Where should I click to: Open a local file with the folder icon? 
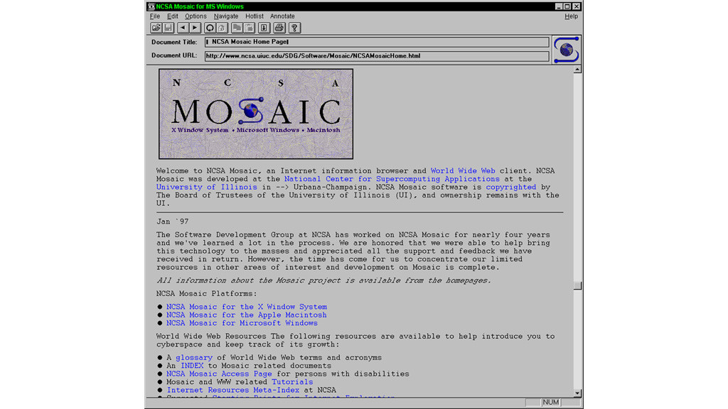tap(156, 28)
